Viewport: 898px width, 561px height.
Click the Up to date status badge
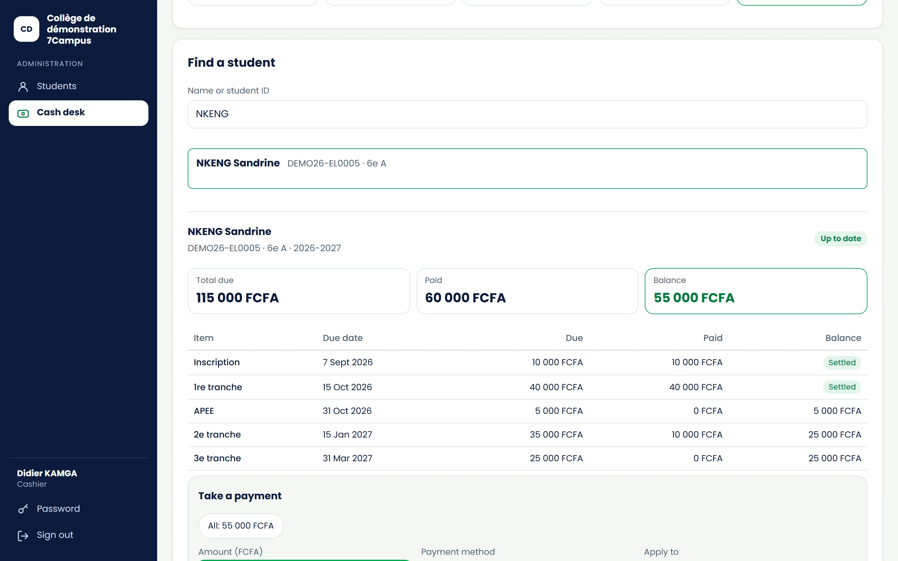coord(841,238)
